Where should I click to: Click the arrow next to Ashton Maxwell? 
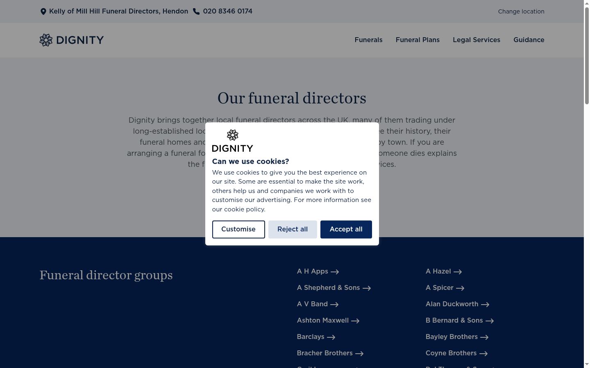355,321
